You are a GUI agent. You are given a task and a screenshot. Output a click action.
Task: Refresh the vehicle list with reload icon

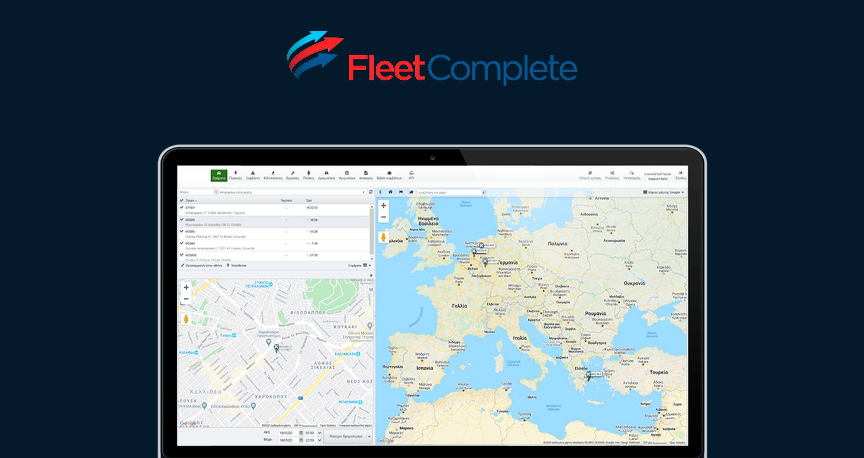coord(371,192)
